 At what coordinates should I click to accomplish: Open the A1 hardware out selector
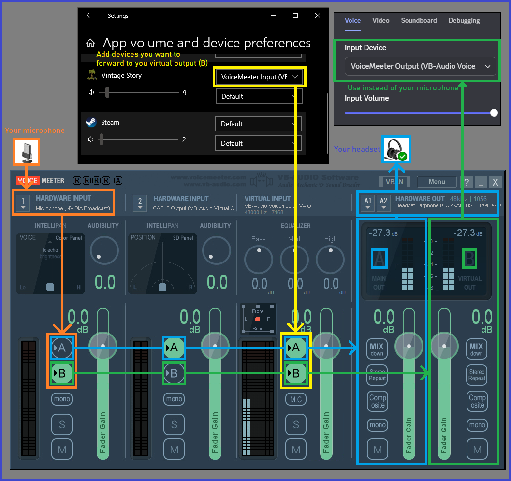(368, 202)
